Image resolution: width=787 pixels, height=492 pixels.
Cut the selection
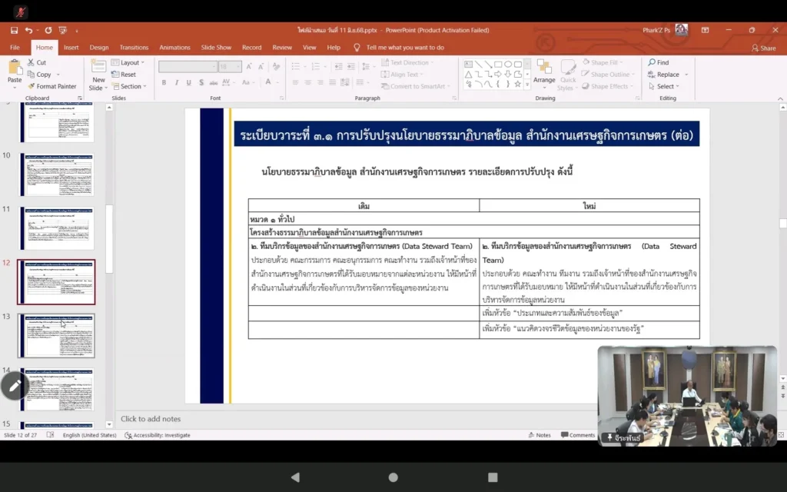pos(37,62)
